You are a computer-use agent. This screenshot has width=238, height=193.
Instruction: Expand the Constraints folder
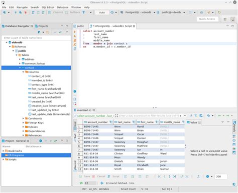(23, 118)
